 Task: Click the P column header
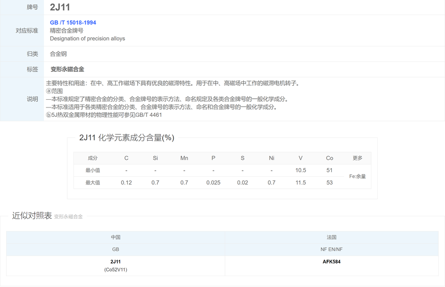213,158
